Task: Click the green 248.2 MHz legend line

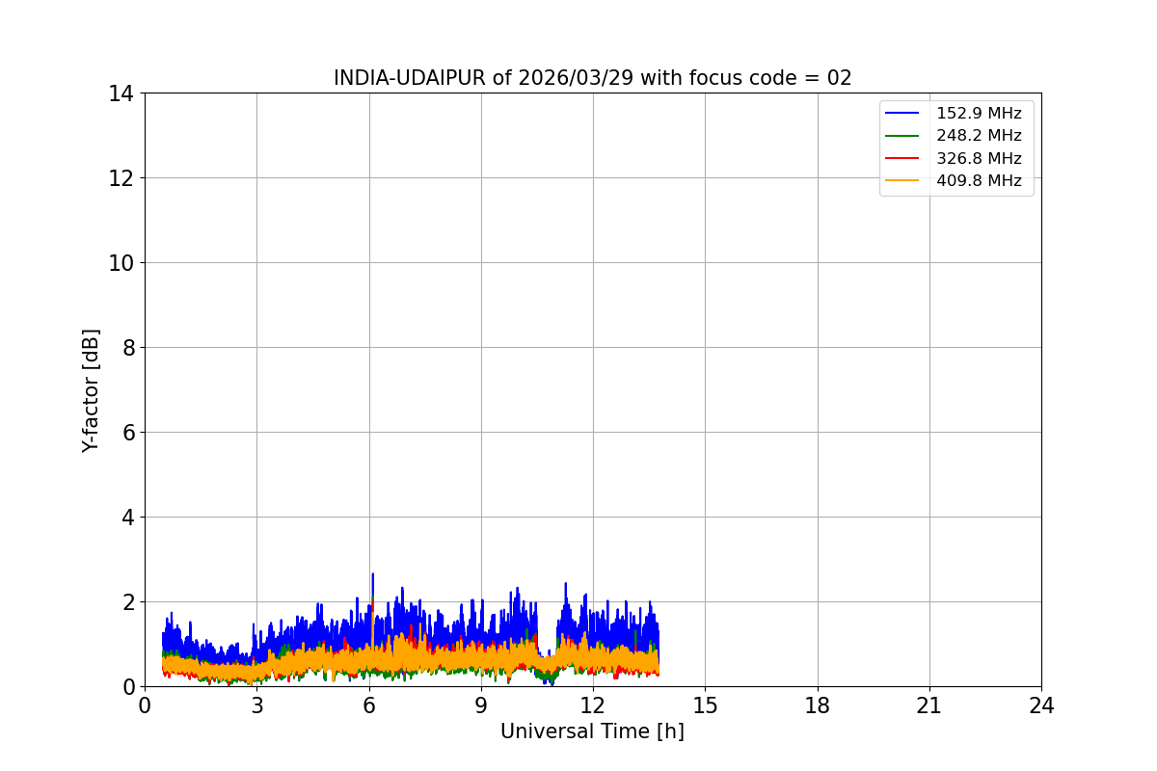Action: pos(902,136)
